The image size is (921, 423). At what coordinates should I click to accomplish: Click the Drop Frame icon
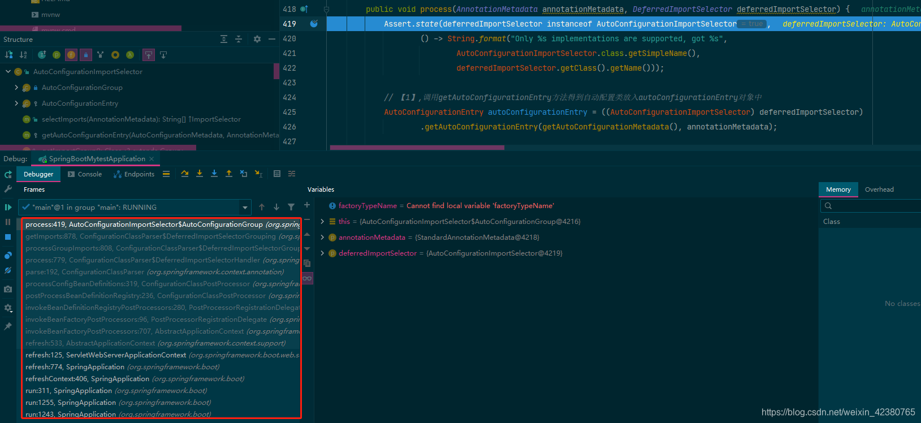pyautogui.click(x=244, y=174)
